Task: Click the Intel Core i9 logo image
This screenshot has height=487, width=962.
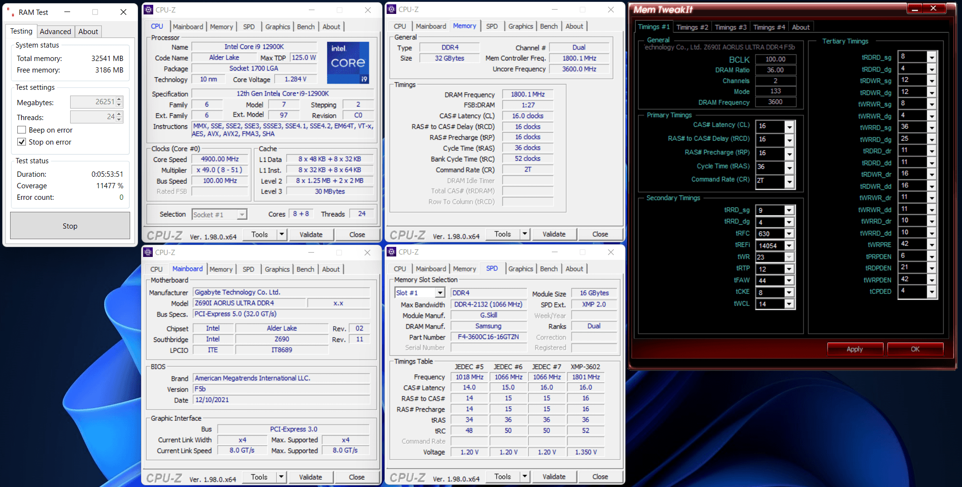Action: pos(348,62)
